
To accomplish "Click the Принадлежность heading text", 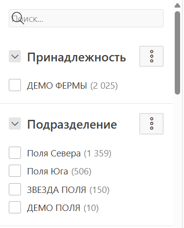I will pyautogui.click(x=76, y=57).
